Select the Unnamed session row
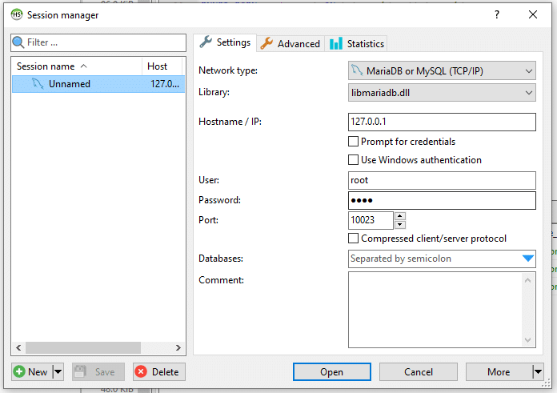This screenshot has height=393, width=557. [98, 84]
